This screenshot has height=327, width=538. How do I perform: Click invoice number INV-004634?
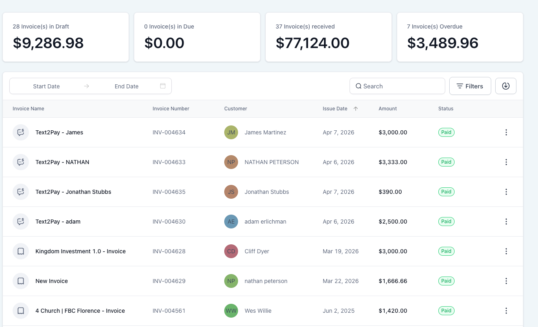[x=169, y=132]
